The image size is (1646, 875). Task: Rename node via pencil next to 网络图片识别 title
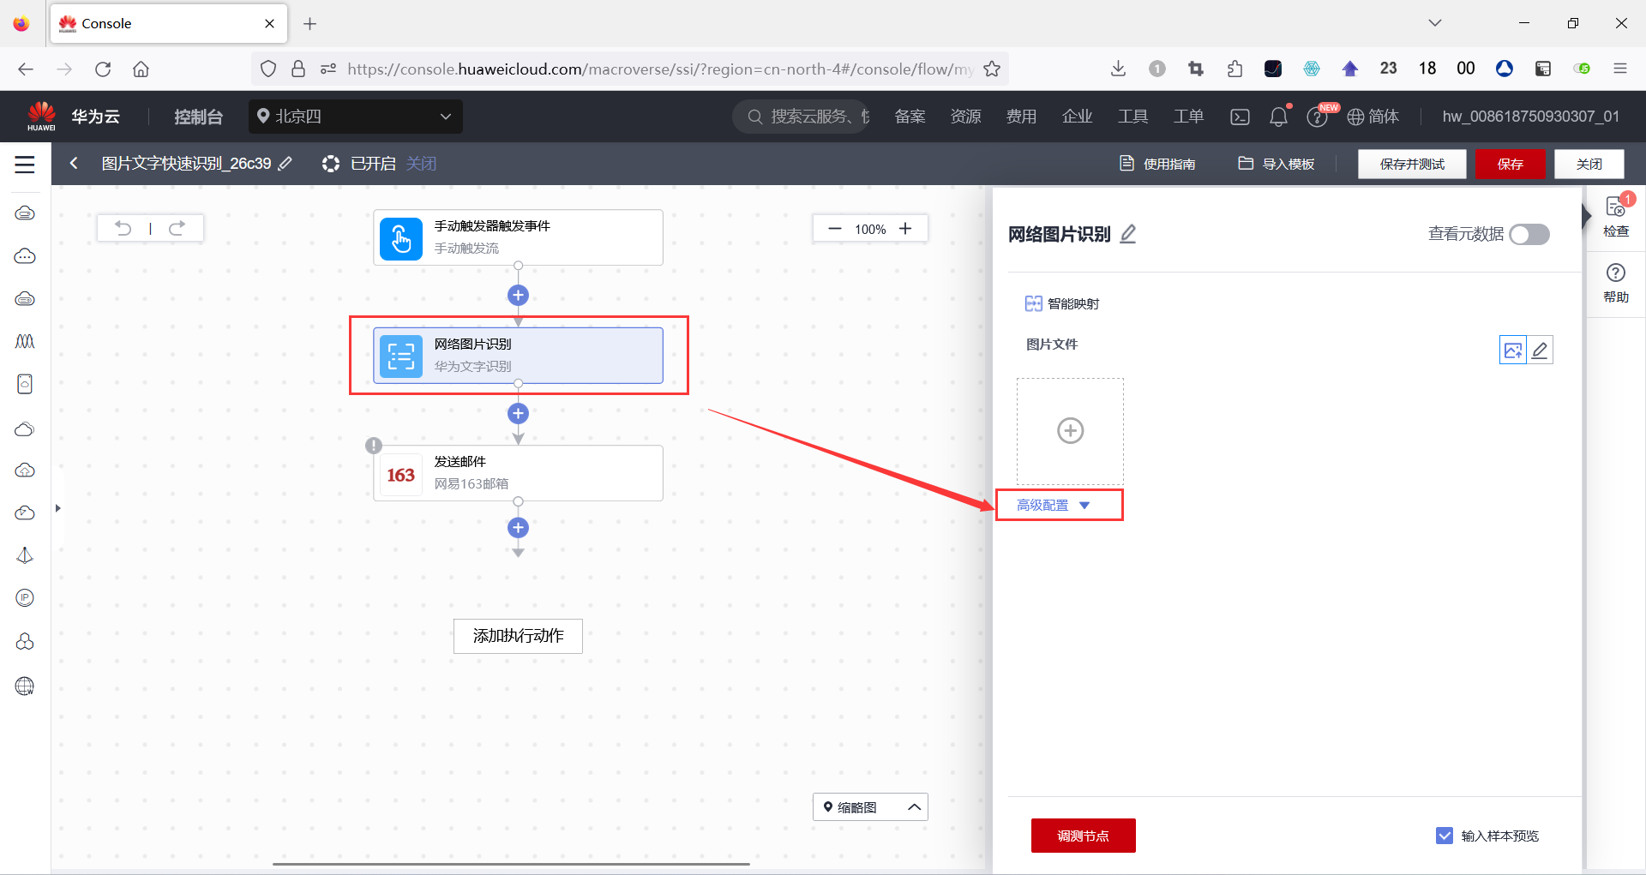[x=1128, y=234]
